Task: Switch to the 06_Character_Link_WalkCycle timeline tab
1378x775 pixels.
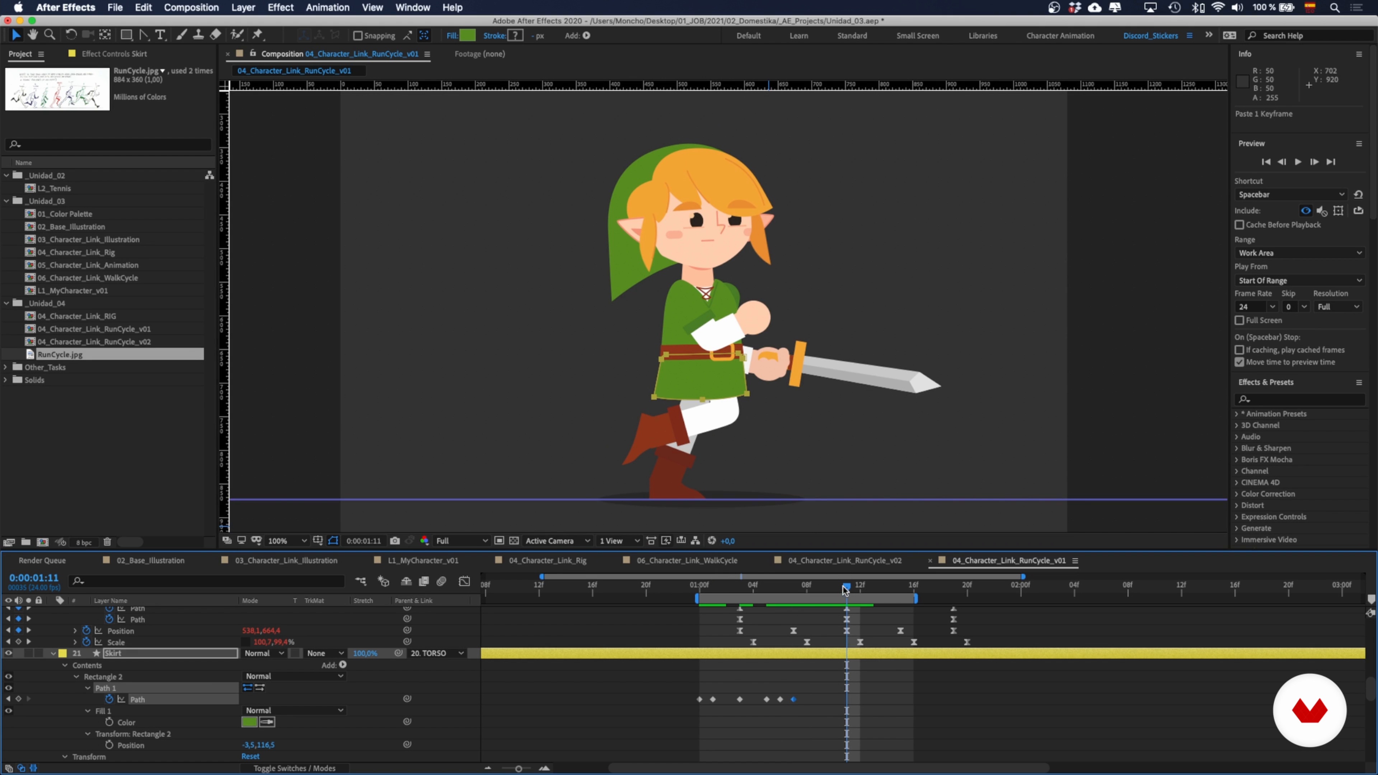Action: click(686, 560)
